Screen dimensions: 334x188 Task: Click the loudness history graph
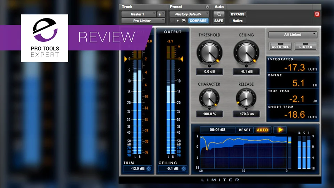[244, 152]
